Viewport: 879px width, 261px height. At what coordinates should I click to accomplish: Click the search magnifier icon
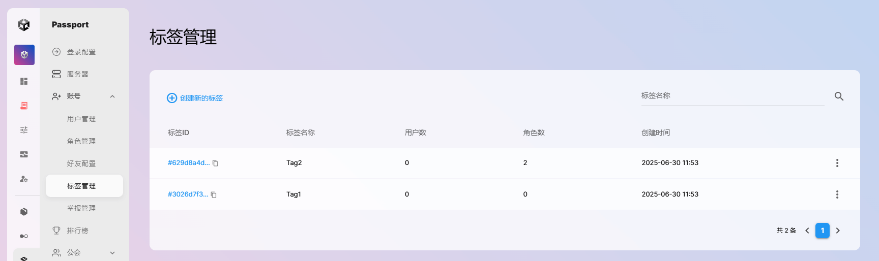839,96
